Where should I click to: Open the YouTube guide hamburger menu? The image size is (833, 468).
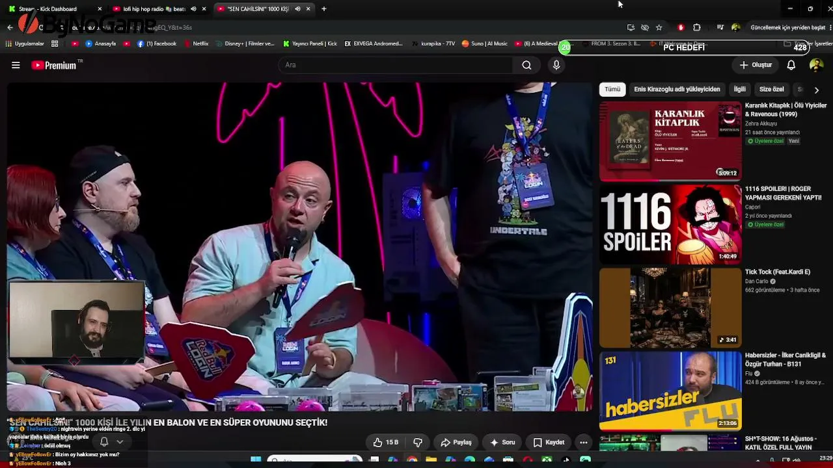[16, 65]
